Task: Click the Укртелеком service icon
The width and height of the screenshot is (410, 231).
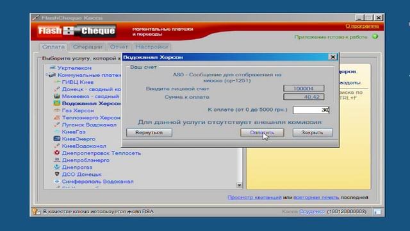Action: point(53,68)
